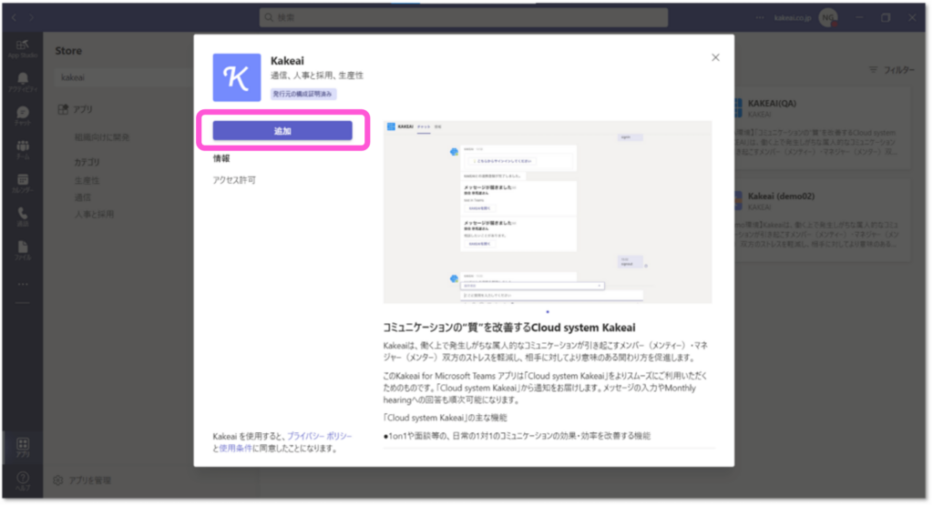Click the Kakeai app title text

(287, 61)
